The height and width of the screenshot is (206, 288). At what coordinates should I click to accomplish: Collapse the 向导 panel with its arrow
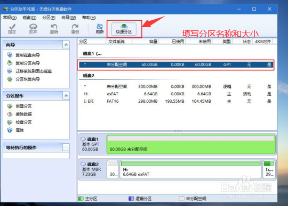66,45
